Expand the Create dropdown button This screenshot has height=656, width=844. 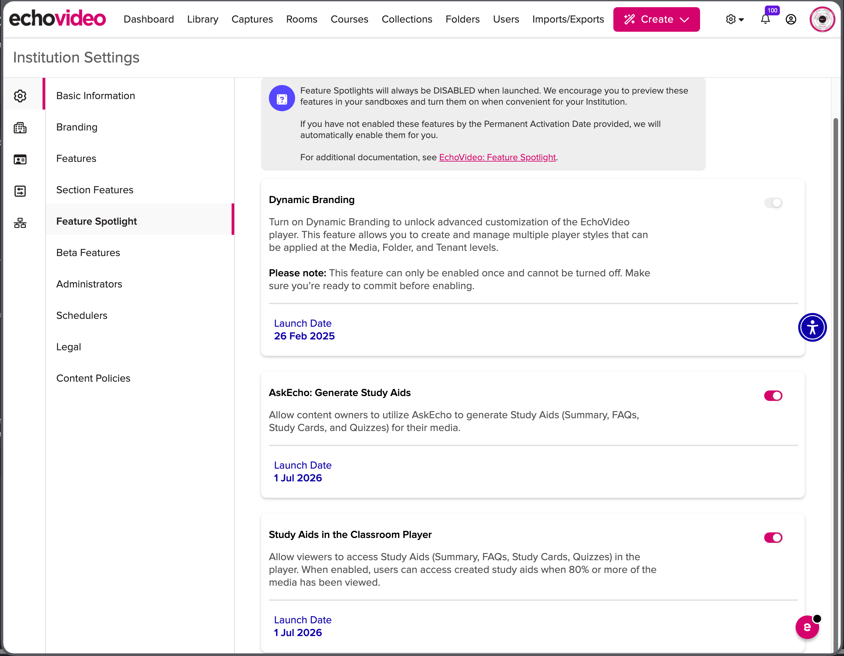point(656,19)
